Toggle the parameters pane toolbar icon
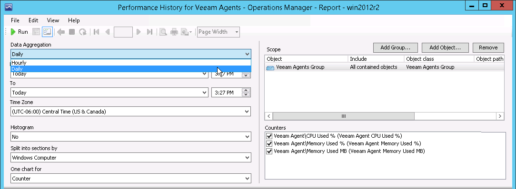 (x=47, y=32)
